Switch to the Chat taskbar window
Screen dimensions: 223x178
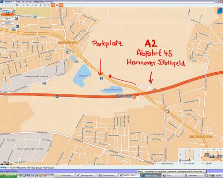click(x=172, y=176)
